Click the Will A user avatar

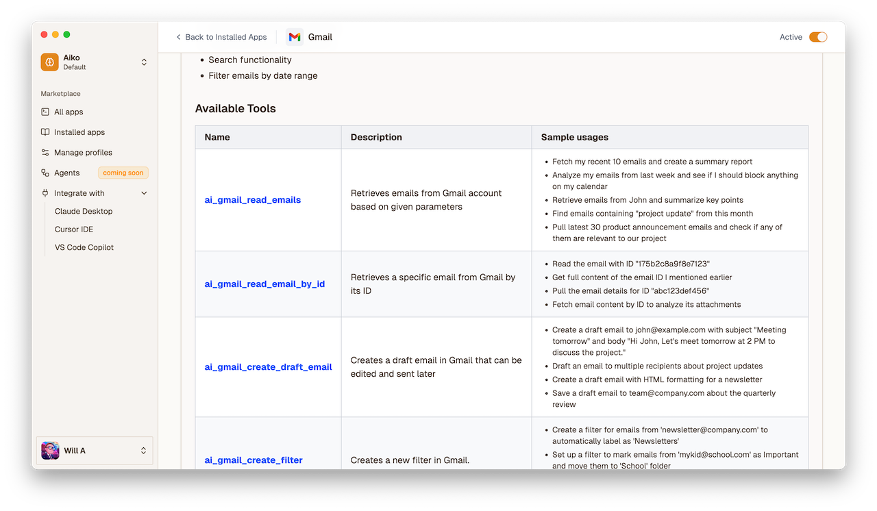50,451
